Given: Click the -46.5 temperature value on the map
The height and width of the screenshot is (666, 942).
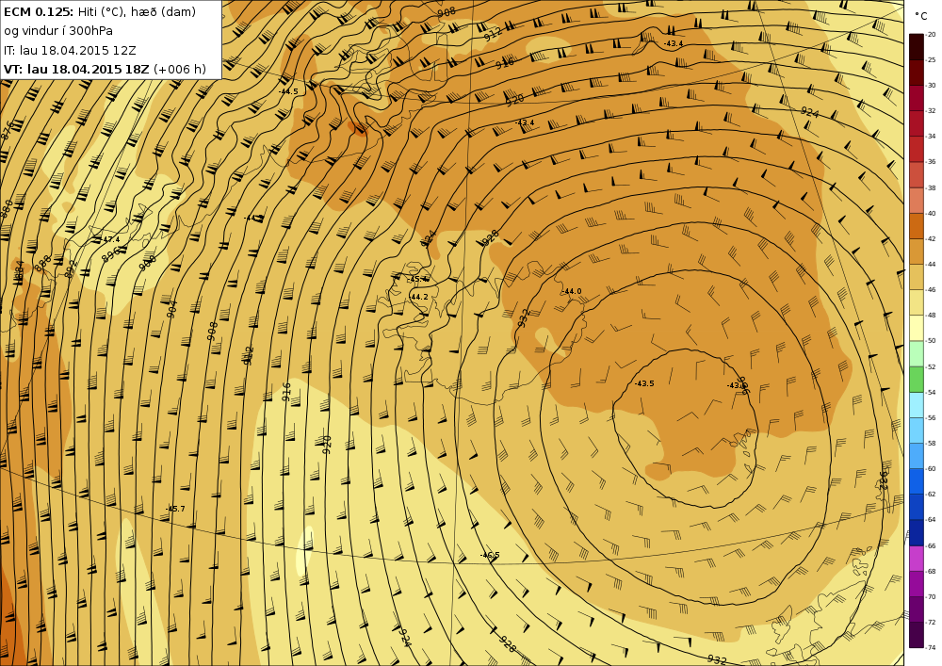Looking at the screenshot, I should (490, 555).
